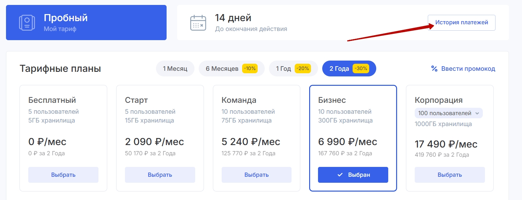Click the calendar icon beside 14 дней

click(198, 23)
